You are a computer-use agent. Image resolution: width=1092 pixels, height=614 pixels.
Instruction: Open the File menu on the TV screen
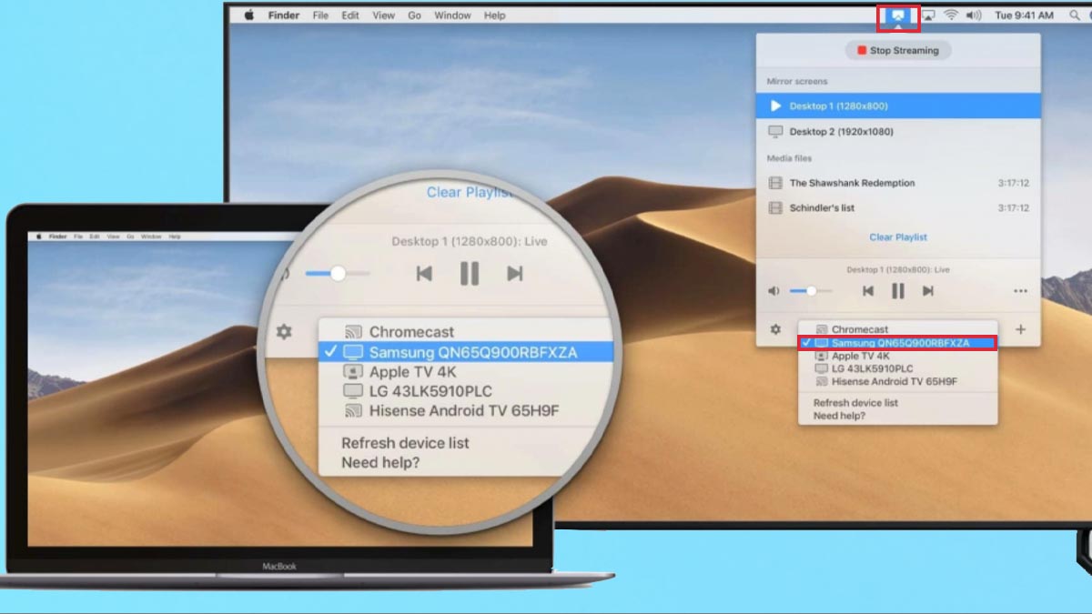pyautogui.click(x=320, y=15)
